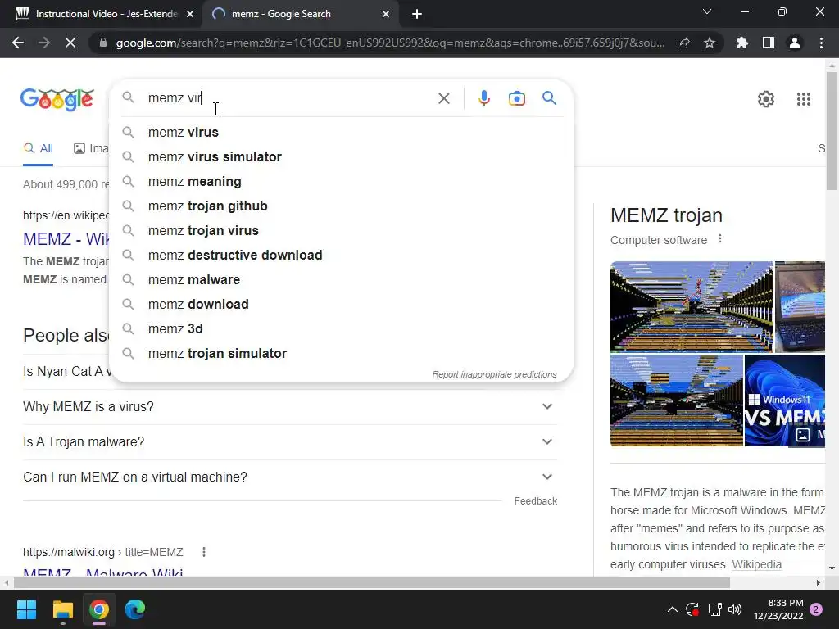Choose suggestion memz meaning
This screenshot has height=629, width=839.
click(x=341, y=181)
